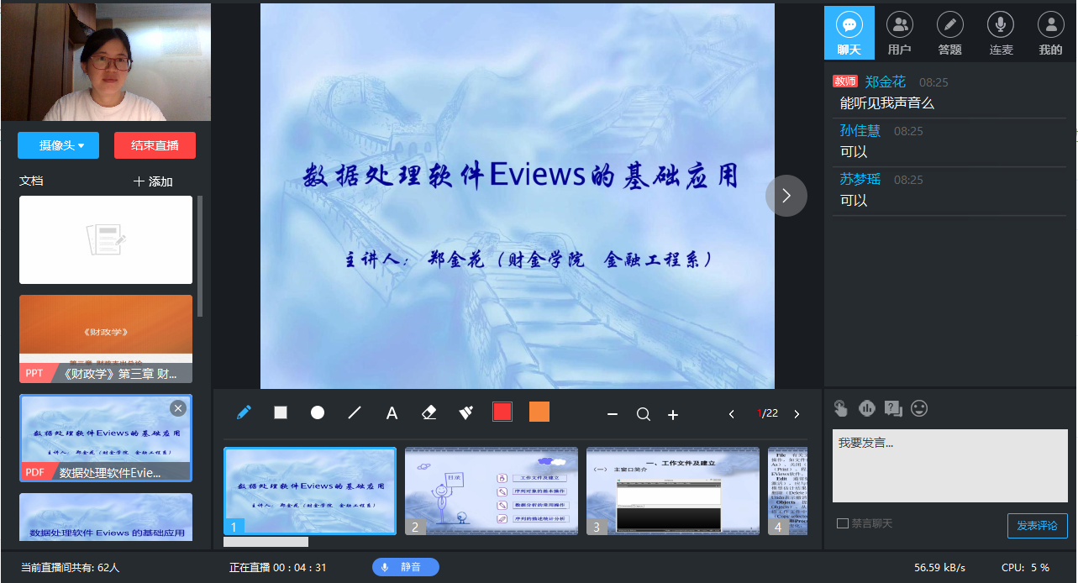Click the teacher webcam video preview

point(106,62)
